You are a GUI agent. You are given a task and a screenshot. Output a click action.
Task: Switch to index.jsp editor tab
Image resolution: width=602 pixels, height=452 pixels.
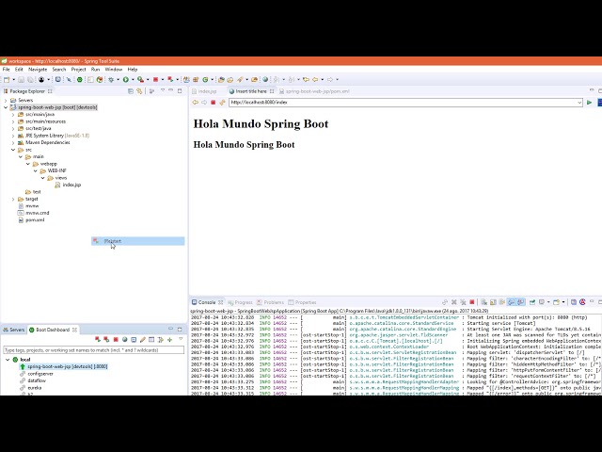207,91
